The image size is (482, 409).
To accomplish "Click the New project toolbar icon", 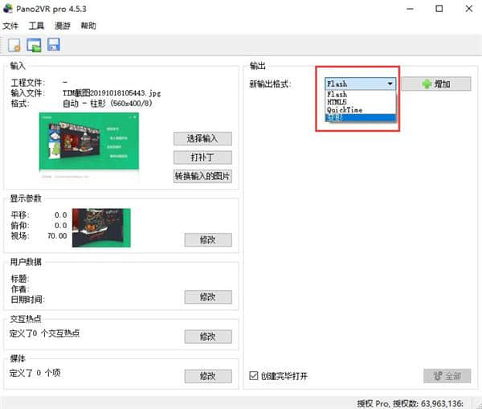I will coord(14,44).
